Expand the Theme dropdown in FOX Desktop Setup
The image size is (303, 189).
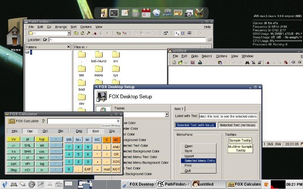(x=167, y=115)
